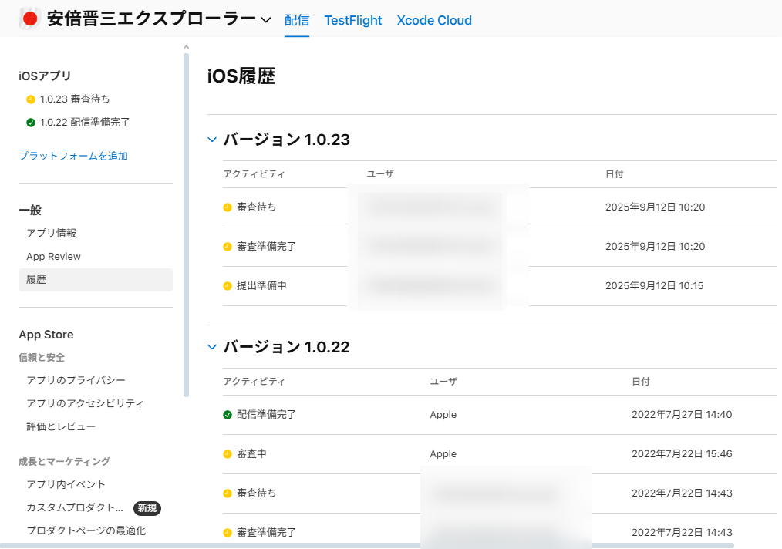Click yellow icon in 1.0.22 審査待ち row
The height and width of the screenshot is (549, 782).
228,493
